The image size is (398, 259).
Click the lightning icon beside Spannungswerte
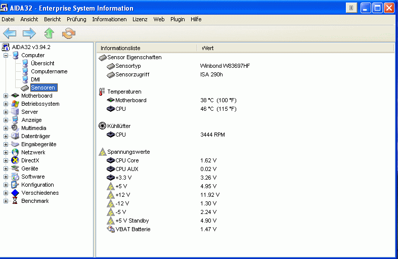click(x=102, y=152)
